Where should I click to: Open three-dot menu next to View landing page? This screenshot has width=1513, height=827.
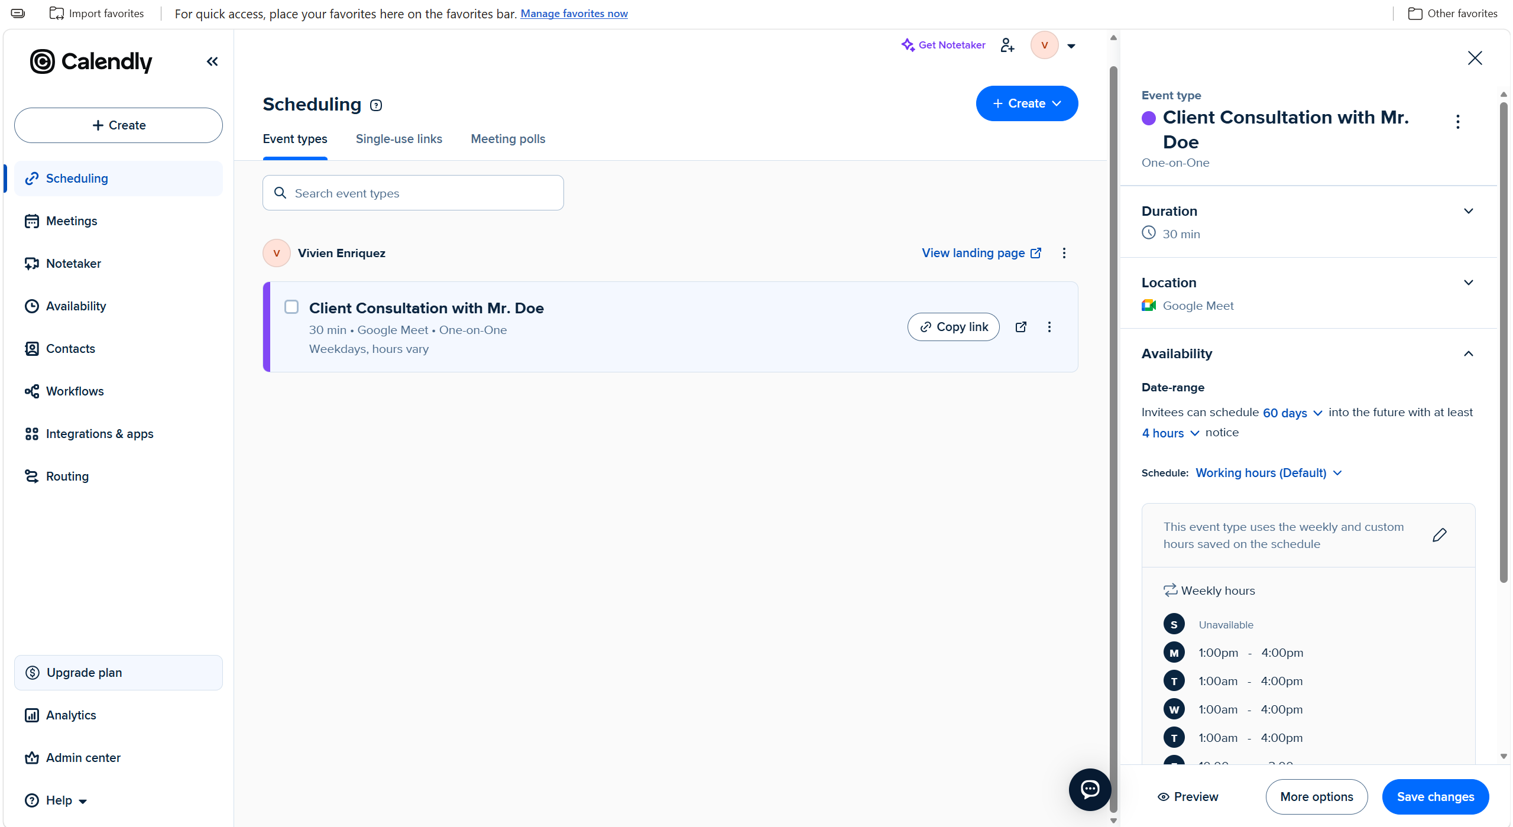[1064, 253]
